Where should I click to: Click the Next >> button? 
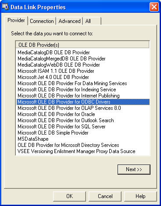pyautogui.click(x=134, y=169)
